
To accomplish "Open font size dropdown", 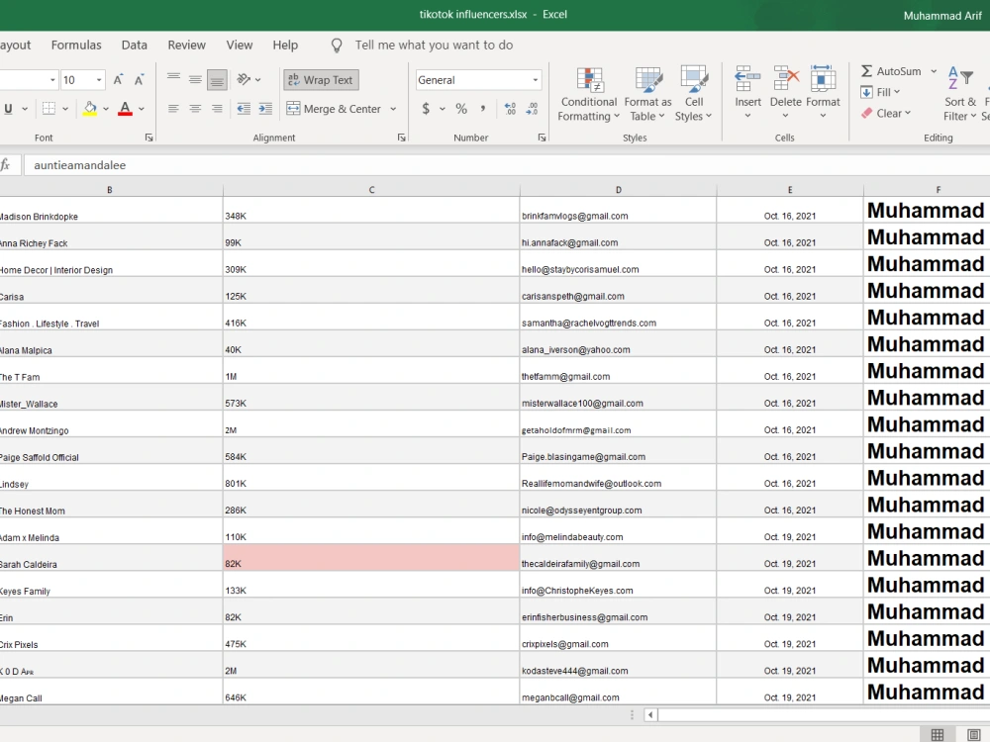I will [99, 80].
